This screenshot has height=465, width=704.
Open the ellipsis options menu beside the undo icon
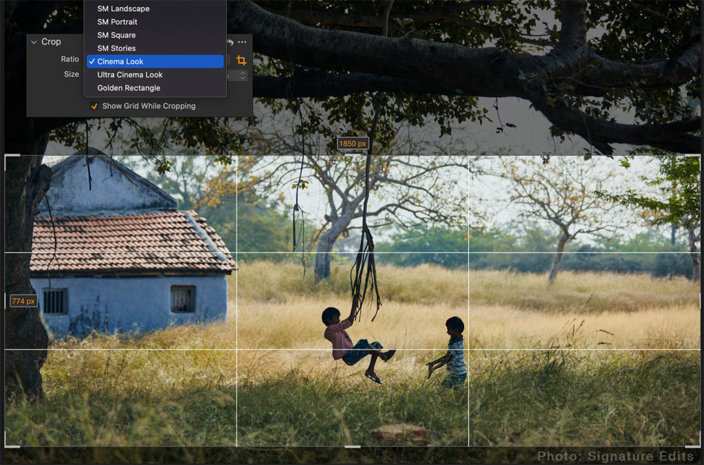point(242,42)
